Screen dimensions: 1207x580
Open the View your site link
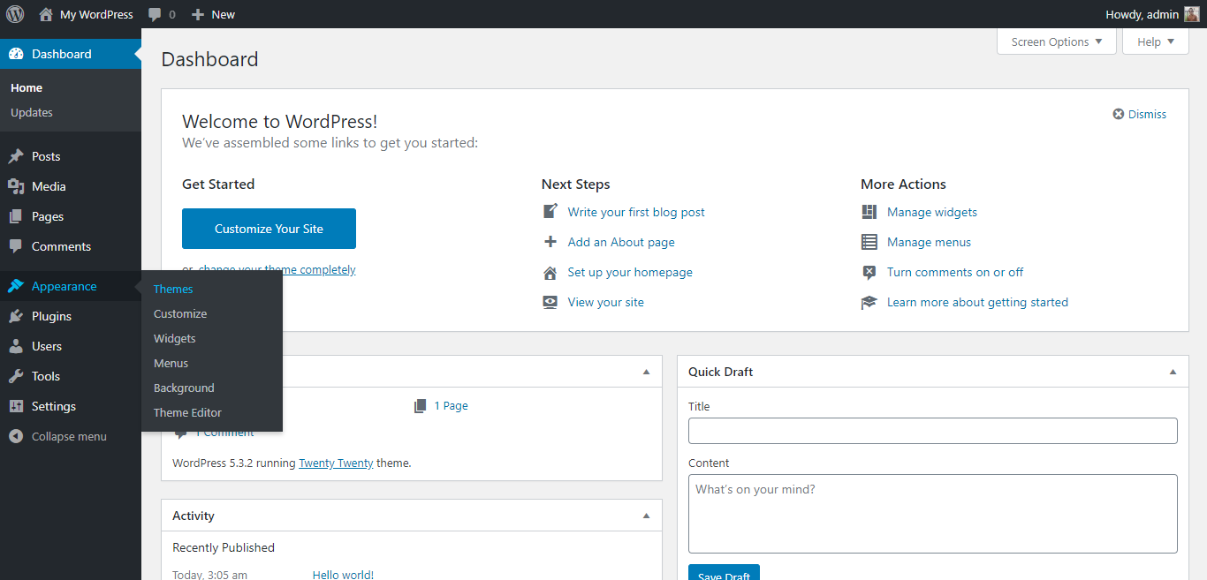(x=606, y=302)
